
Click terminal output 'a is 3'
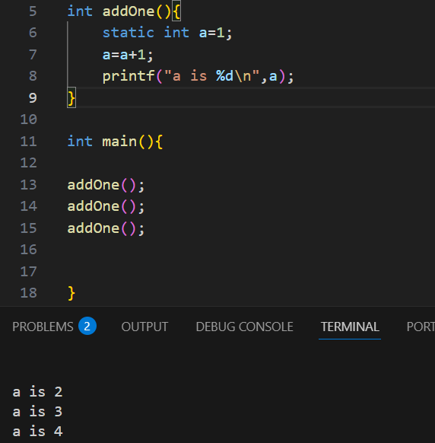37,412
